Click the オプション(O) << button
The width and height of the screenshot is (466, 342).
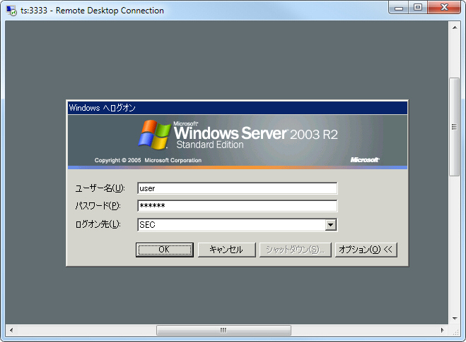point(366,250)
